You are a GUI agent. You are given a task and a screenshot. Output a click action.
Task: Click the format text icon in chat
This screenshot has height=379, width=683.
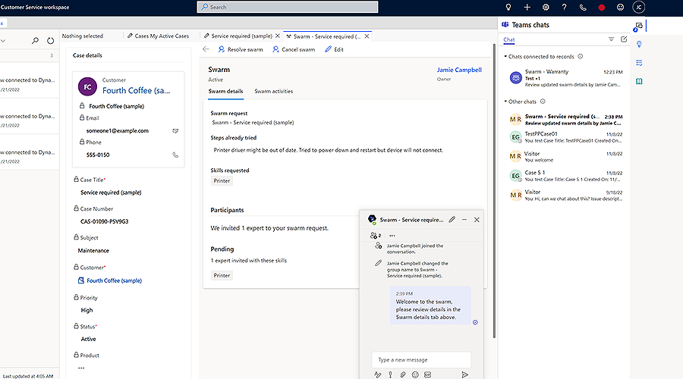[378, 374]
